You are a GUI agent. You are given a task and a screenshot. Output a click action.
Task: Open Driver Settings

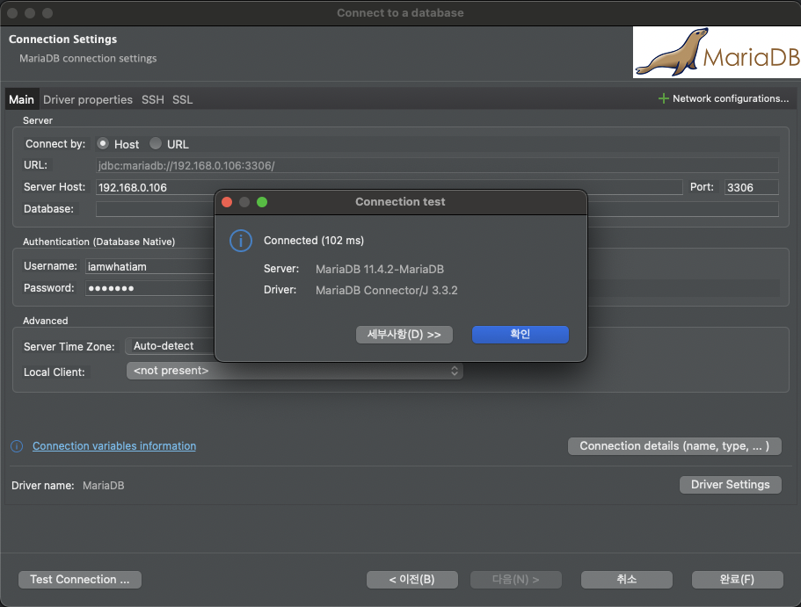pos(730,485)
